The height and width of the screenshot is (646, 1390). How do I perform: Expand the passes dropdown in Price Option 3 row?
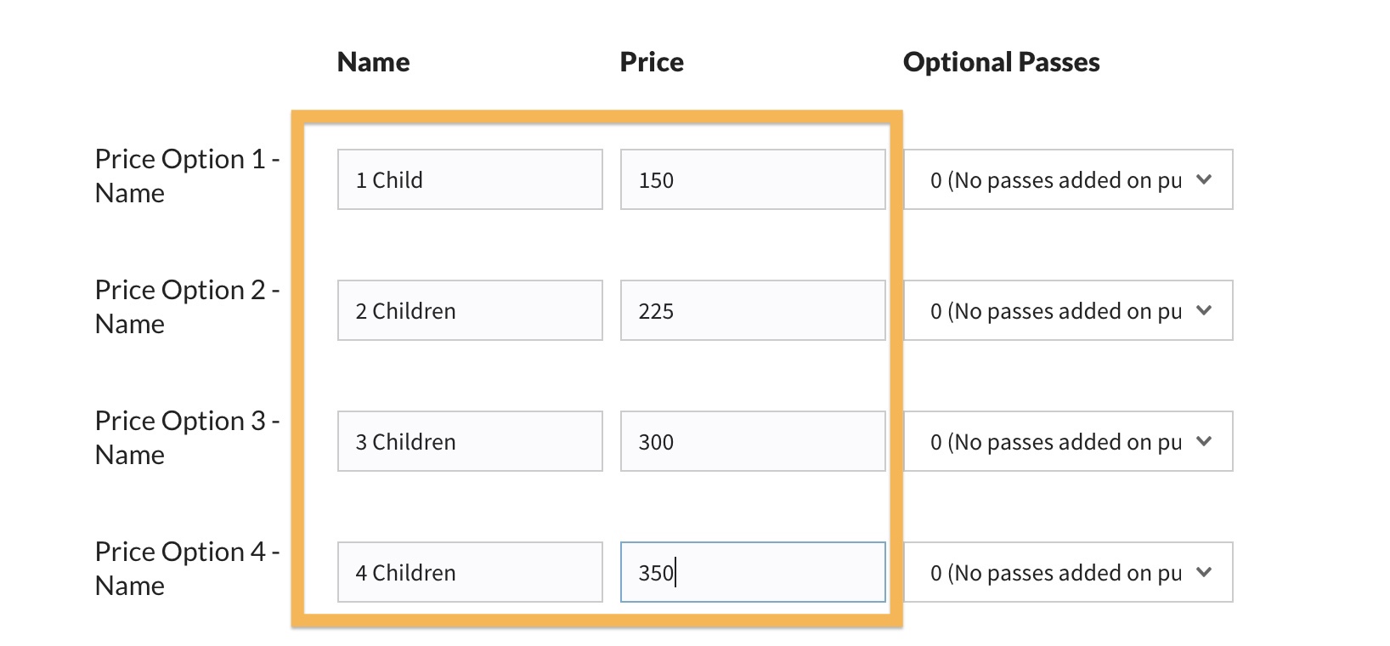click(1067, 441)
